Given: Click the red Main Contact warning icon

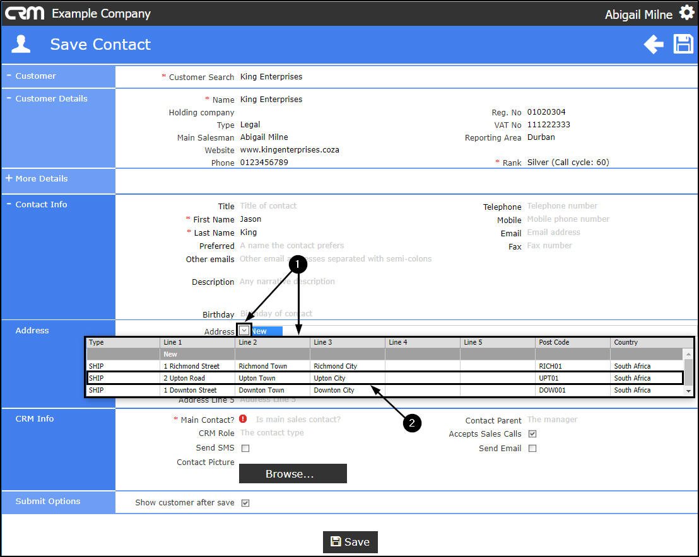Looking at the screenshot, I should (x=243, y=418).
